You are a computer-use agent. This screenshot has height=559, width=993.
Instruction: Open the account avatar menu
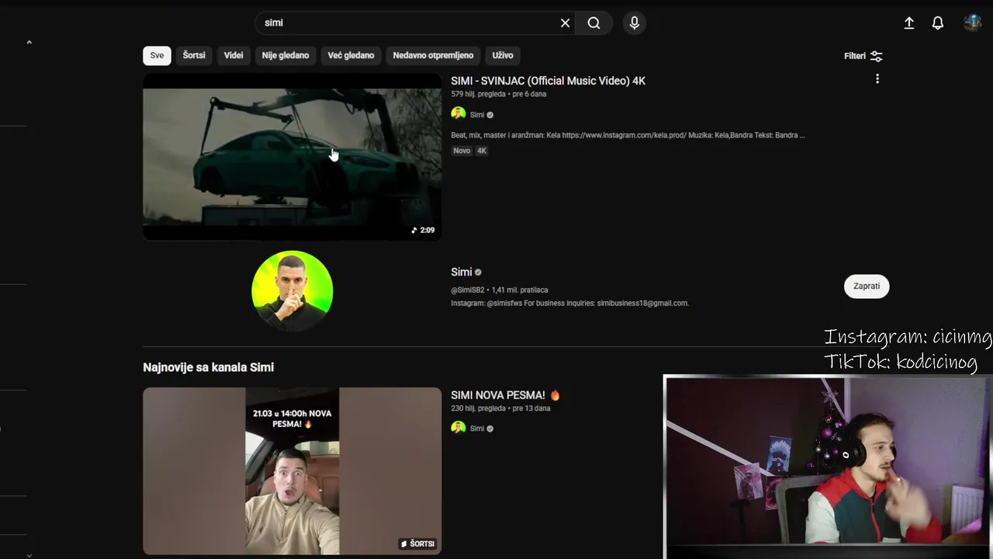(972, 23)
